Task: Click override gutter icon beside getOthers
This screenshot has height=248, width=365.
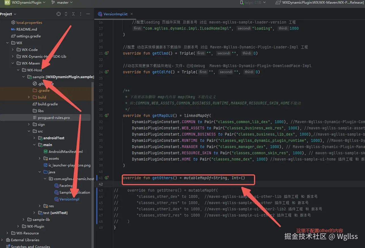Action: click(107, 178)
